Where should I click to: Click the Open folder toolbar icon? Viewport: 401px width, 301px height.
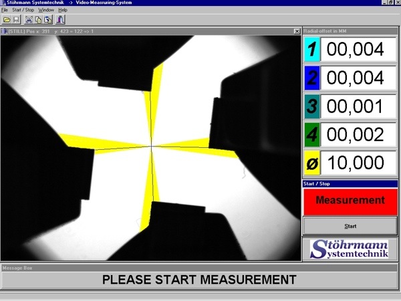(6, 20)
